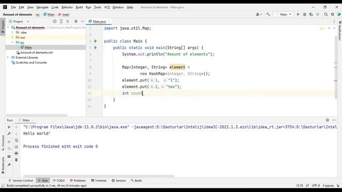Image resolution: width=342 pixels, height=192 pixels.
Task: Open the Help menu
Action: click(130, 7)
